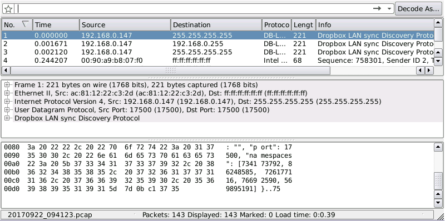This screenshot has height=221, width=445.
Task: Select packet 4 from 00:90:a9:b8:07:f0
Action: [217, 61]
